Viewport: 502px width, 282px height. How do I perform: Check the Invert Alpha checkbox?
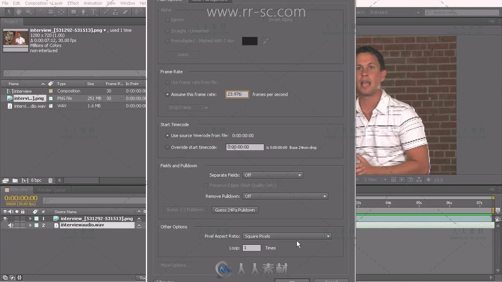tap(265, 20)
